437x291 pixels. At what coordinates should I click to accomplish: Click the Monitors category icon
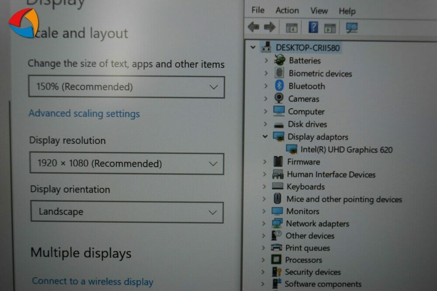point(277,211)
